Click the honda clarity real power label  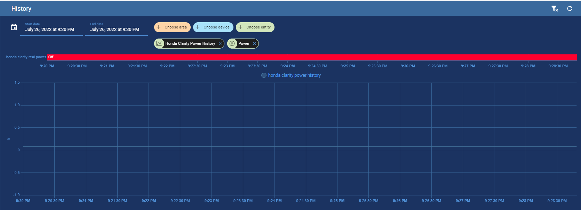(x=26, y=57)
